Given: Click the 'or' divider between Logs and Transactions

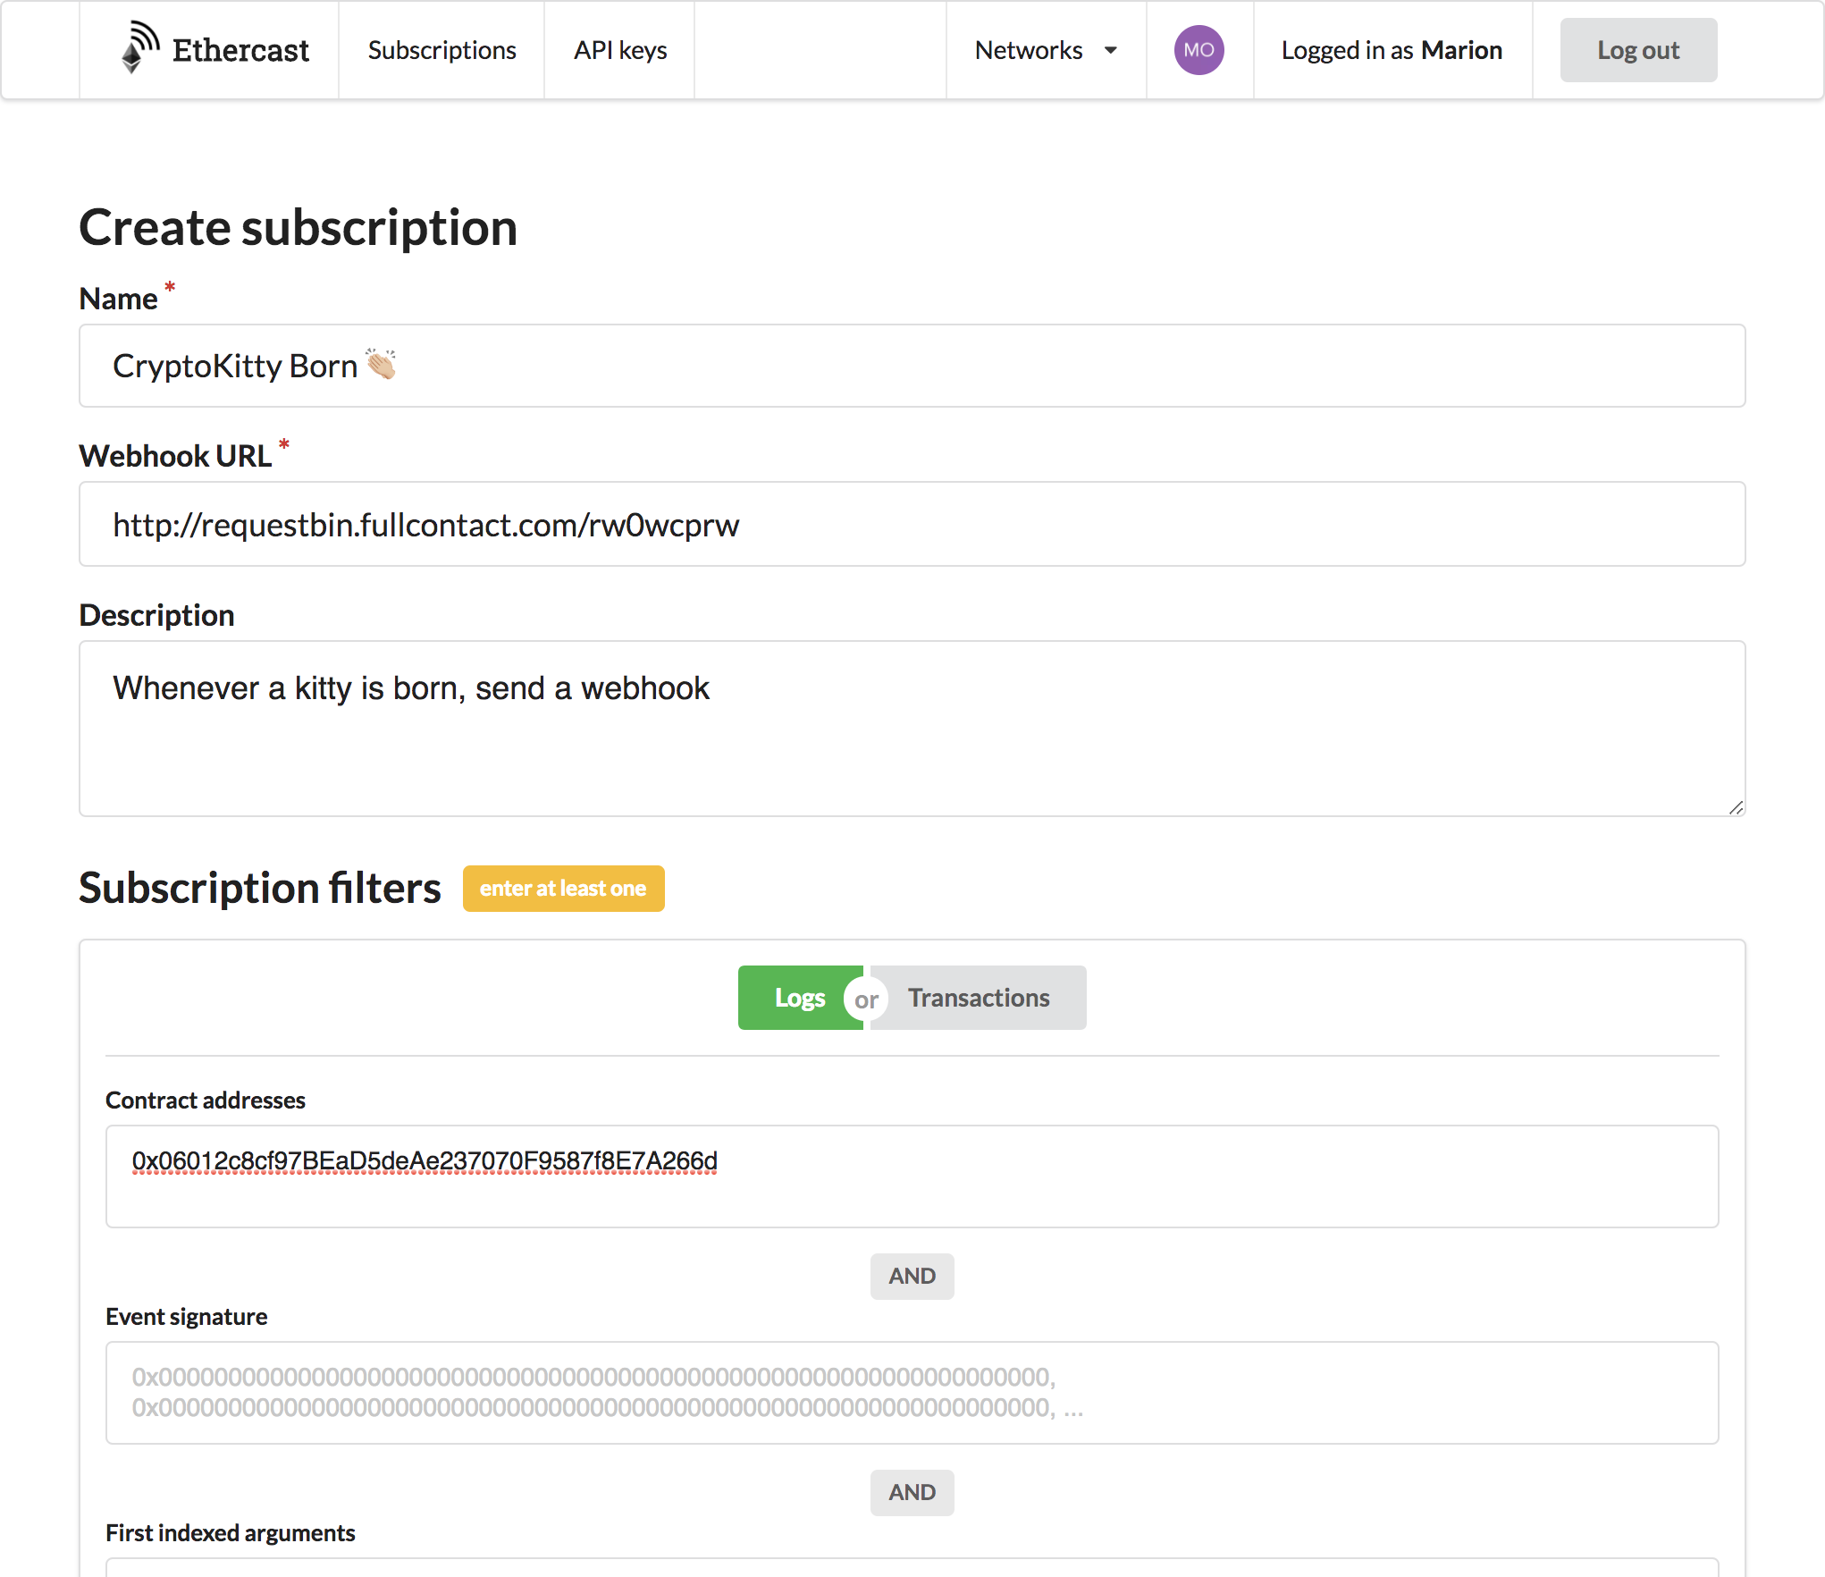Looking at the screenshot, I should tap(865, 999).
